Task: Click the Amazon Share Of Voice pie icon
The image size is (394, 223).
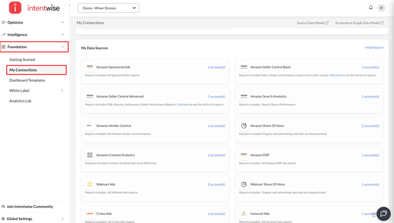Action: tap(243, 126)
